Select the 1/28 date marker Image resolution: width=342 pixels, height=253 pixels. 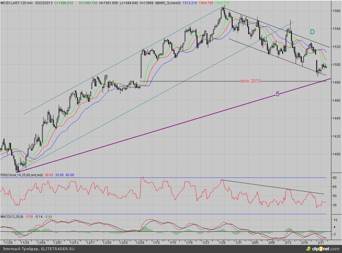tap(222, 242)
